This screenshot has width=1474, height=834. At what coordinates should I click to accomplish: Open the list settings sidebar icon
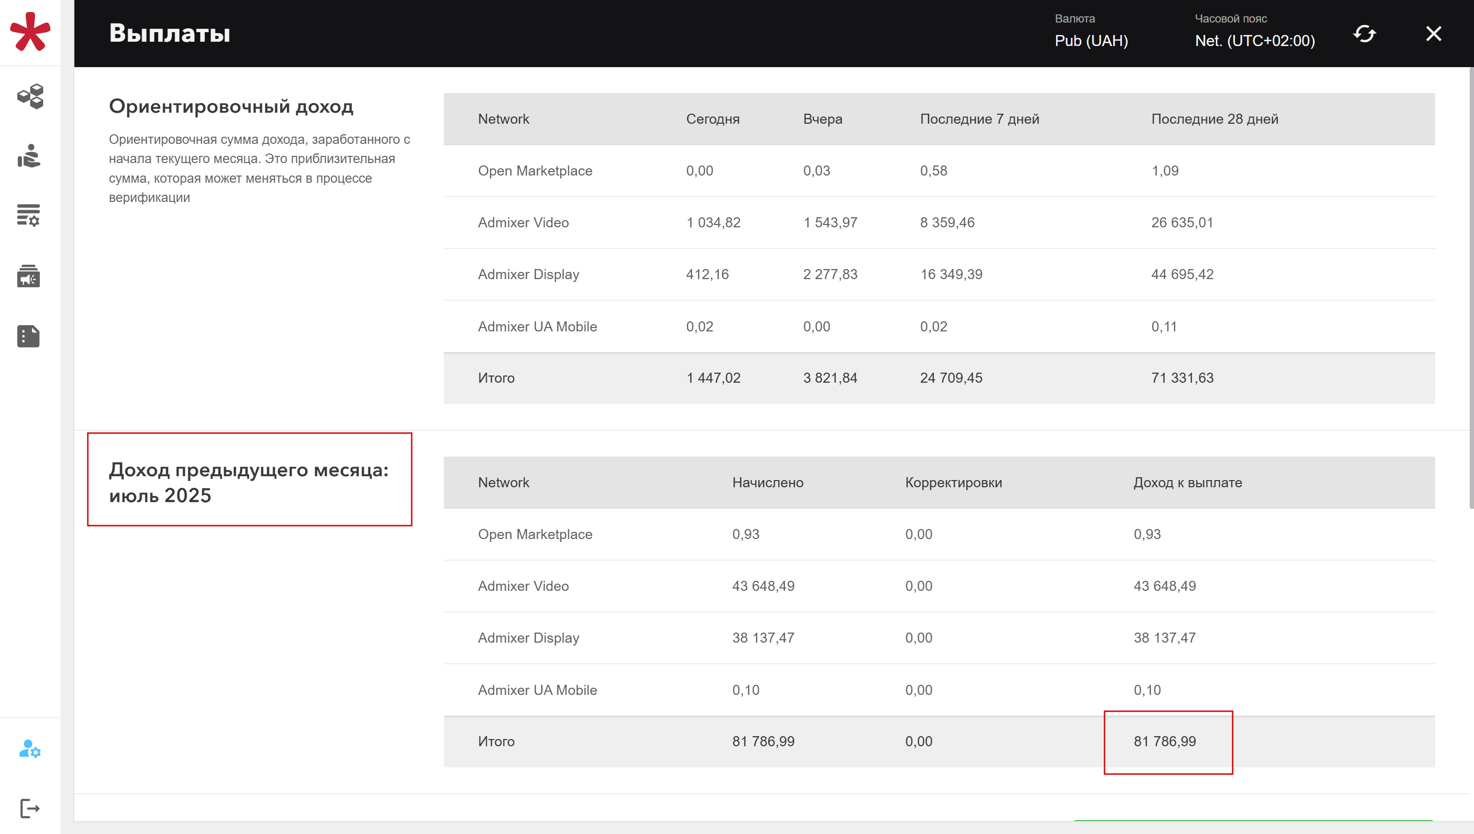pos(29,215)
